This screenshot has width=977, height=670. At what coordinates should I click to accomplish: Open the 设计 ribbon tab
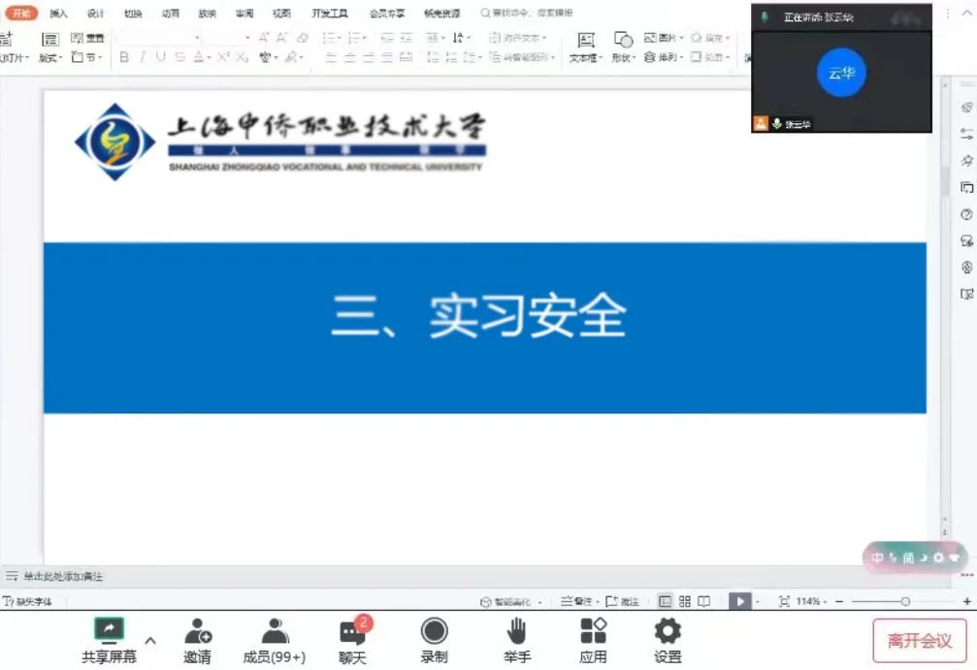coord(95,14)
